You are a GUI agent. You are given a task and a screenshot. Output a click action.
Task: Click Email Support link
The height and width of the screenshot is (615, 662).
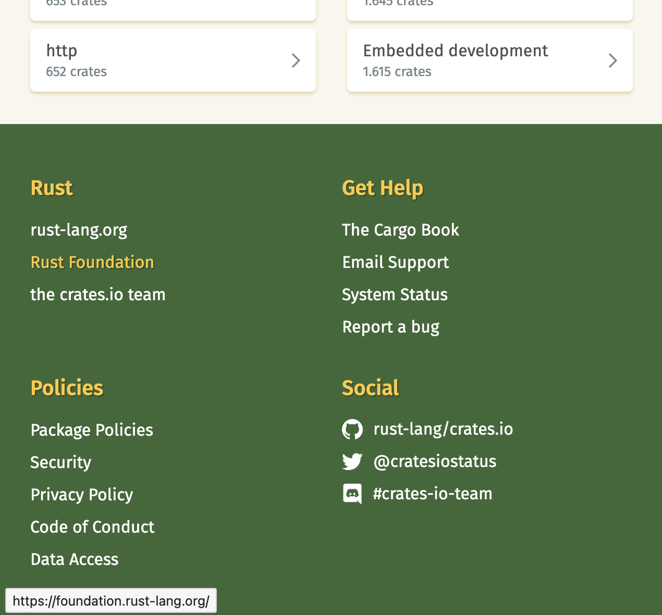click(395, 262)
